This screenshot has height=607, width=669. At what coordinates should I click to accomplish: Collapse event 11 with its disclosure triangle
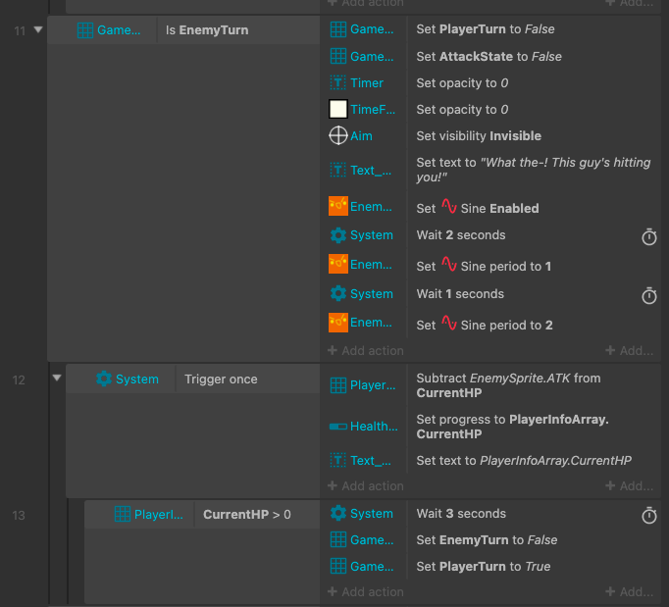[x=38, y=29]
